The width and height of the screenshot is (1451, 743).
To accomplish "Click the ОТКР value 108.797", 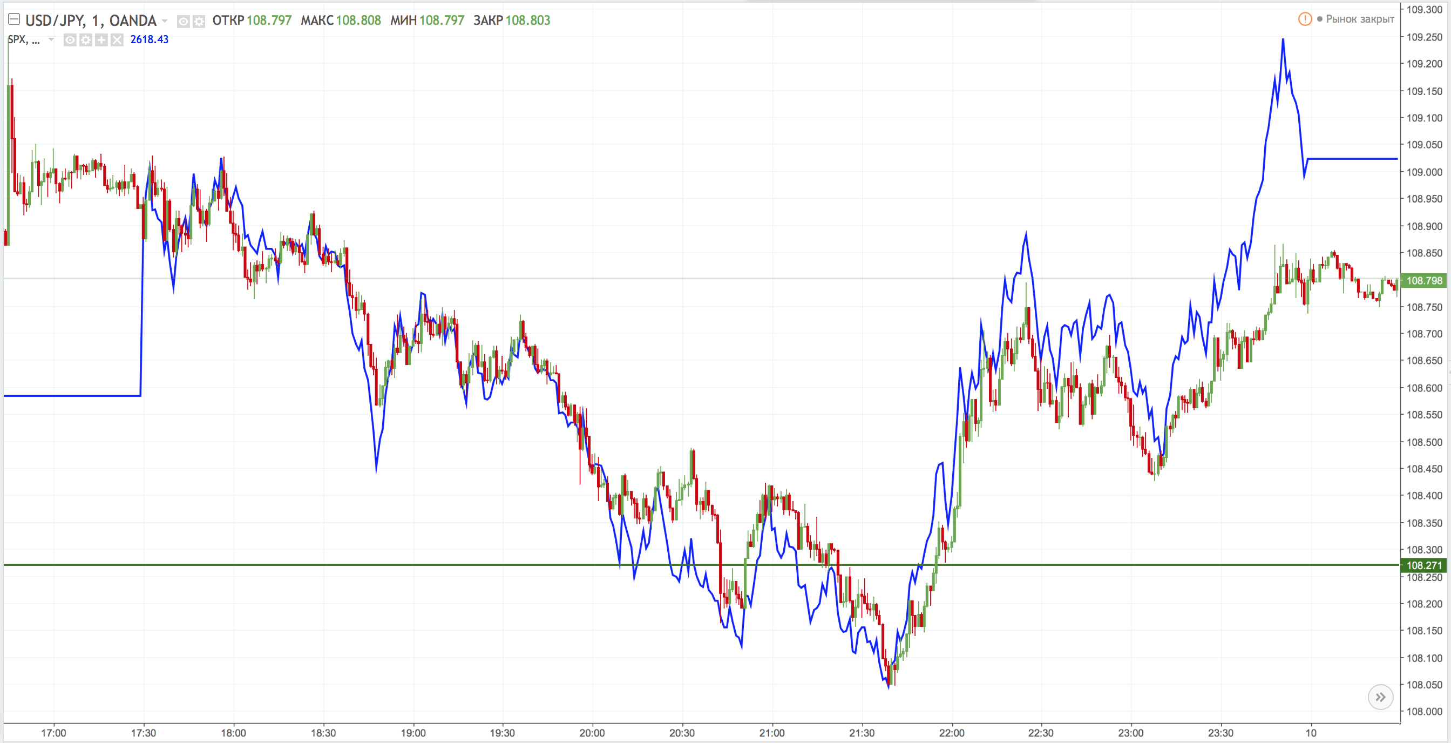I will click(269, 21).
